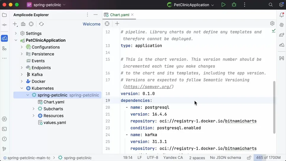Screen dimensions: 286x161
Task: Open IDE settings gear in title bar
Action: tap(281, 5)
